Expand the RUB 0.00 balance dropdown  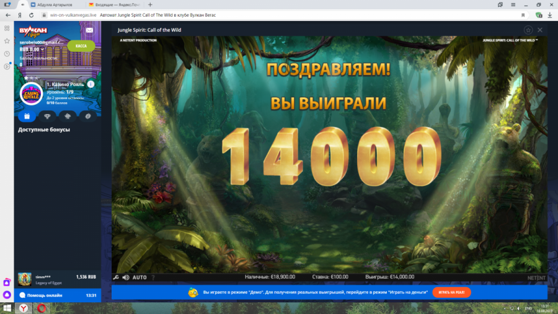pos(32,50)
